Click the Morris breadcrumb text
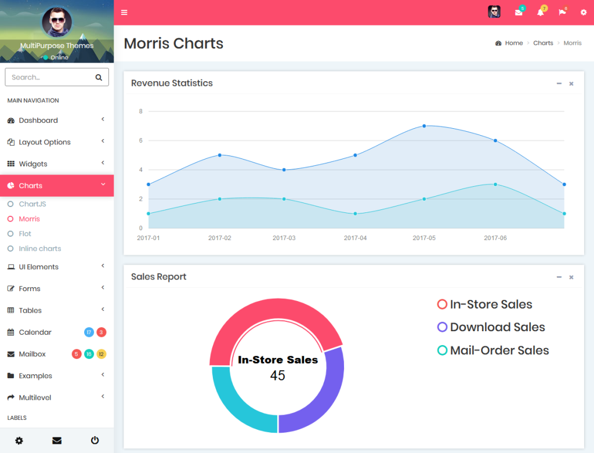Screen dimensions: 594x453 [x=573, y=43]
